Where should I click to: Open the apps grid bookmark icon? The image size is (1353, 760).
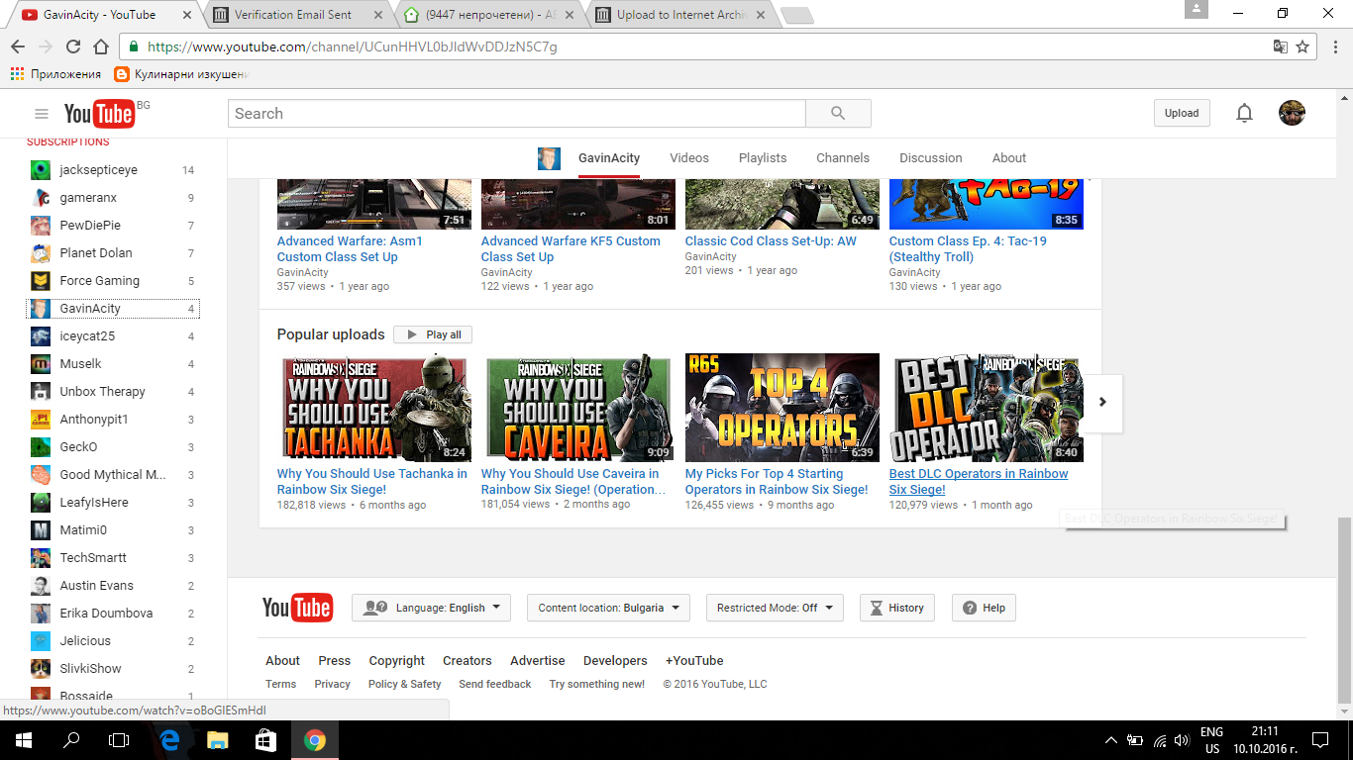click(x=17, y=74)
